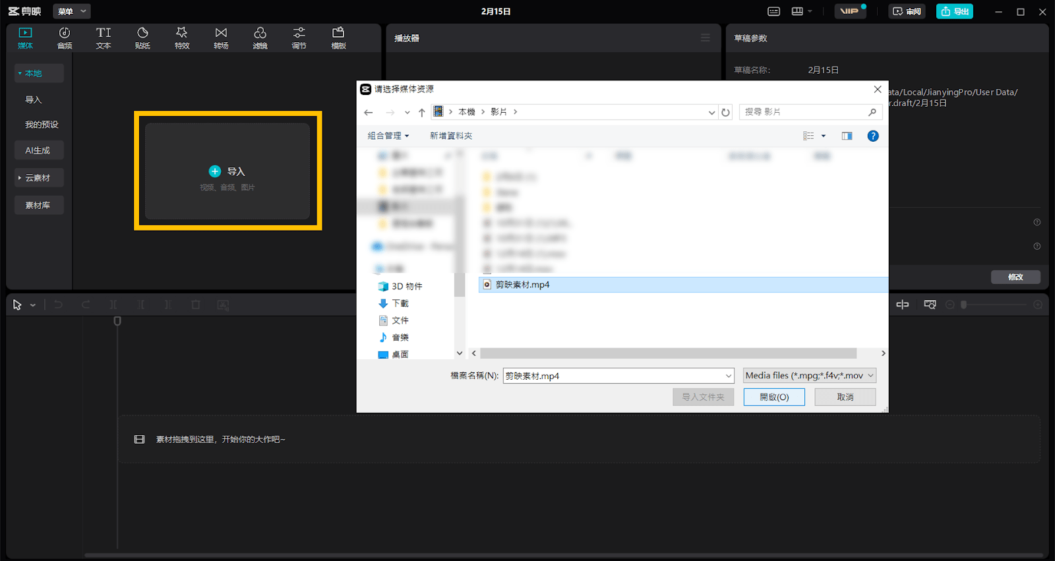
Task: Click 本機 in the address breadcrumb
Action: pos(467,112)
